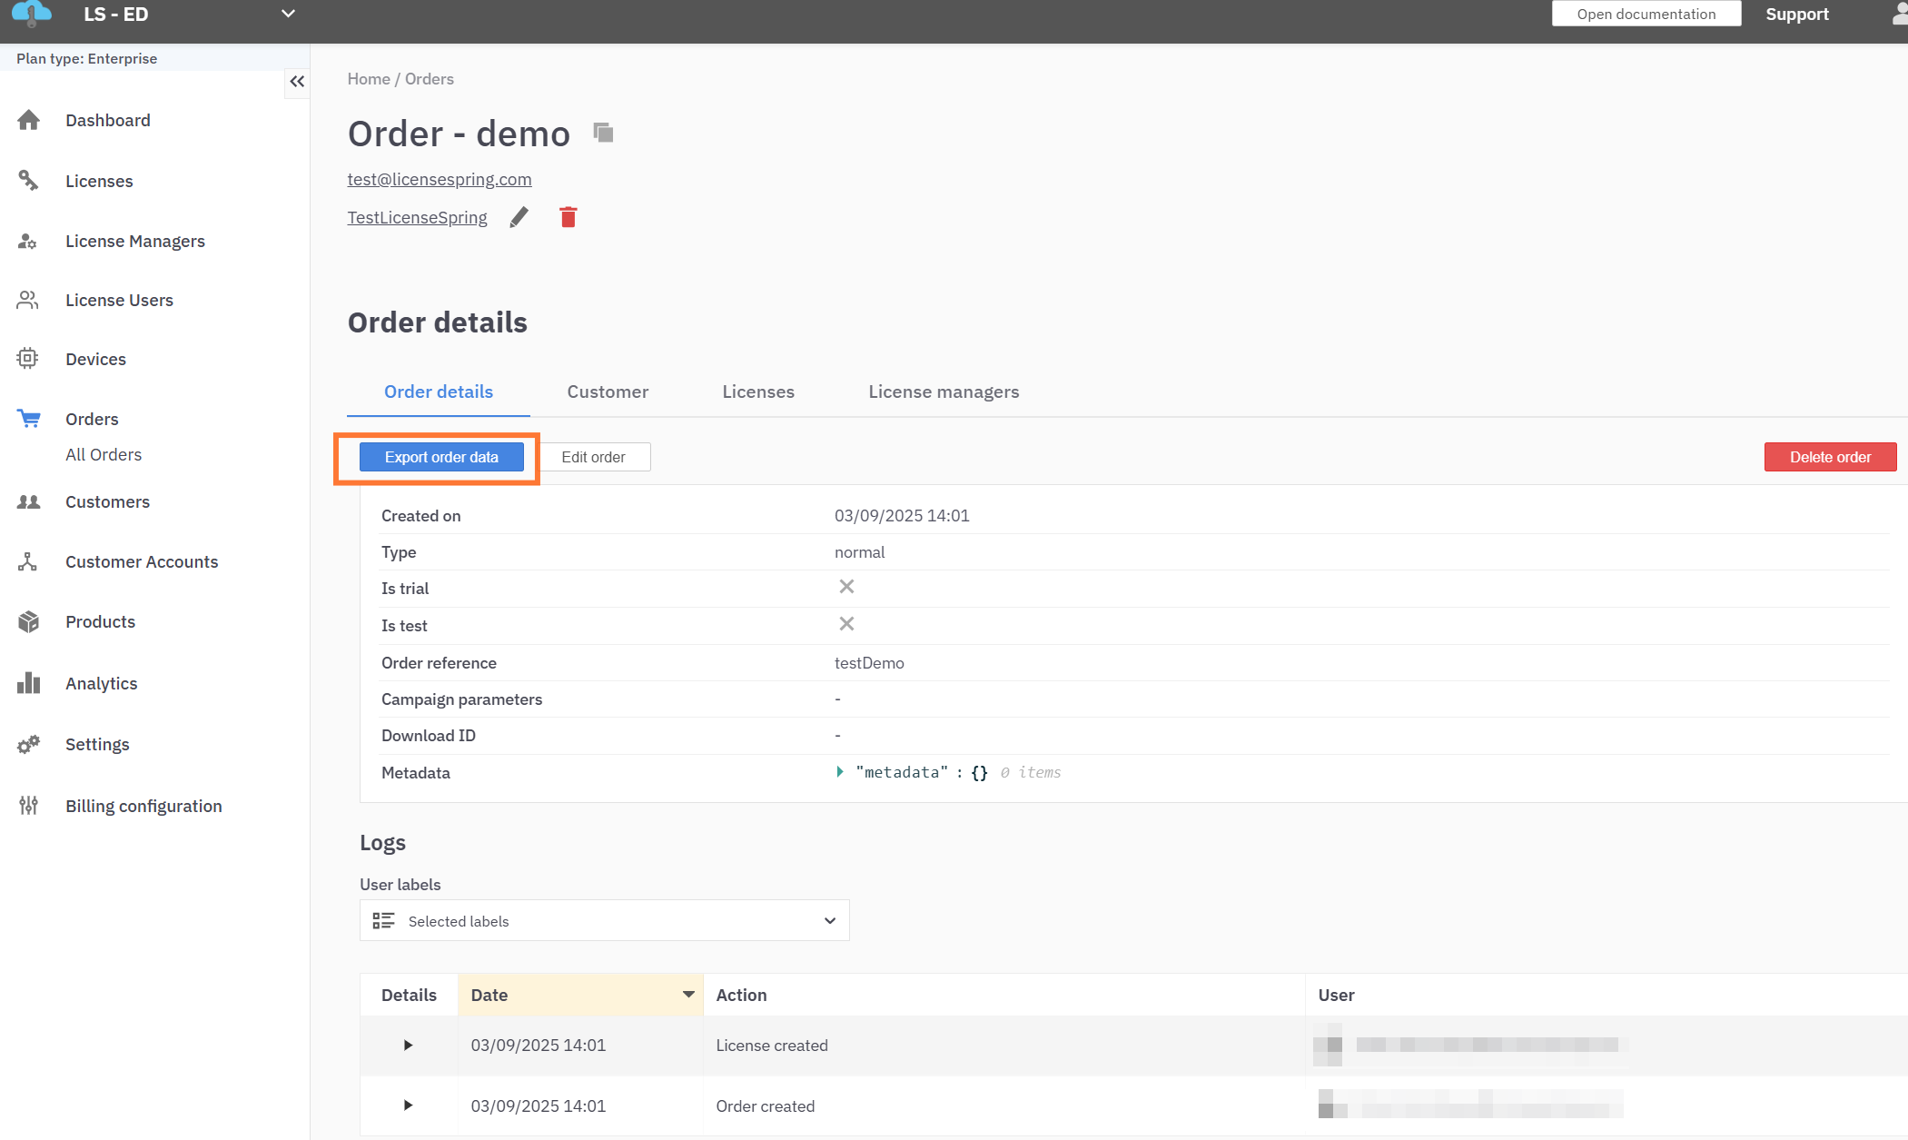Click the red Delete order button

(1829, 457)
